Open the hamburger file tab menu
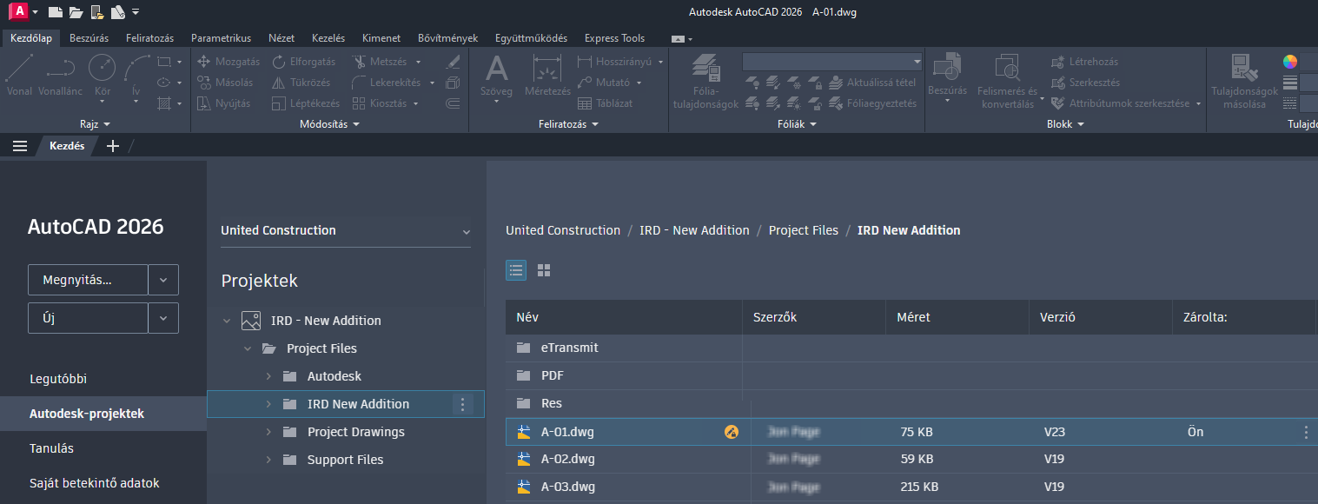Viewport: 1318px width, 504px height. [x=20, y=146]
